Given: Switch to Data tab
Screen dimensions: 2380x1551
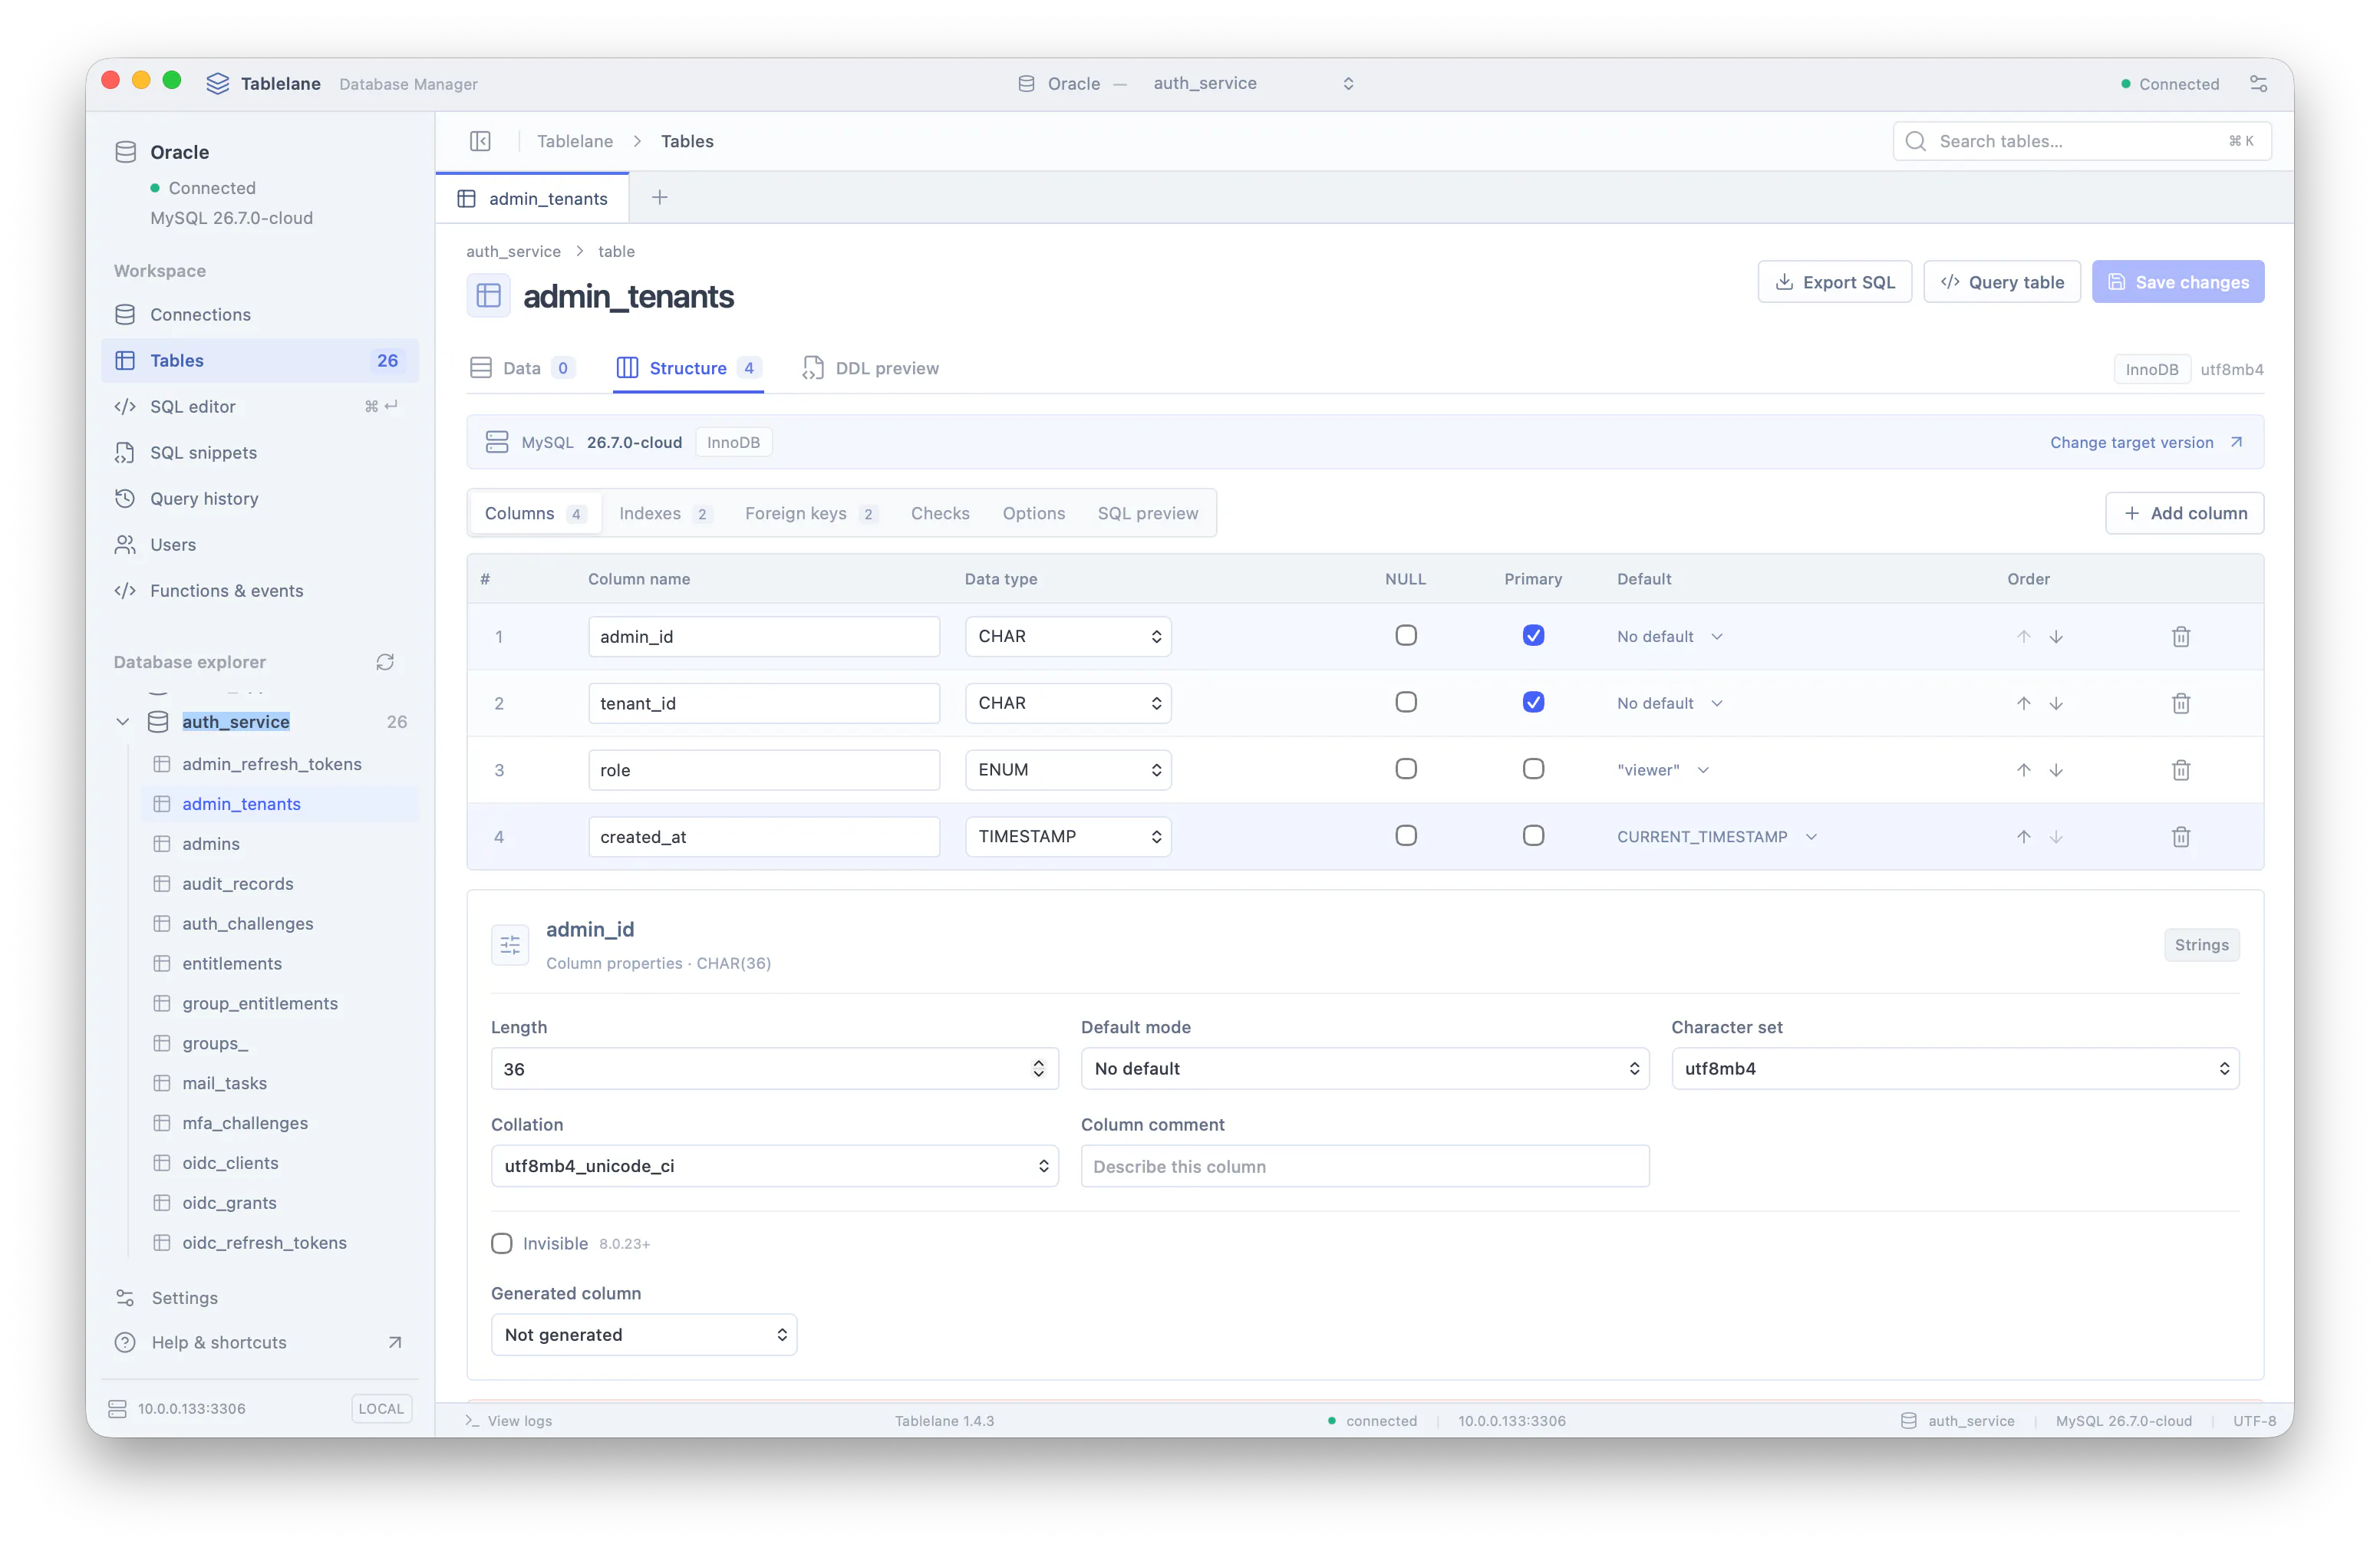Looking at the screenshot, I should (x=522, y=368).
